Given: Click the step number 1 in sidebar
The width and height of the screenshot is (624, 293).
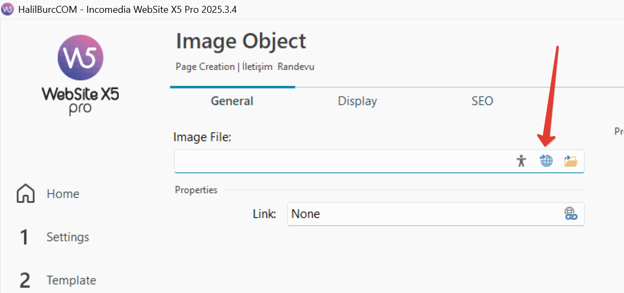Looking at the screenshot, I should click(x=24, y=237).
